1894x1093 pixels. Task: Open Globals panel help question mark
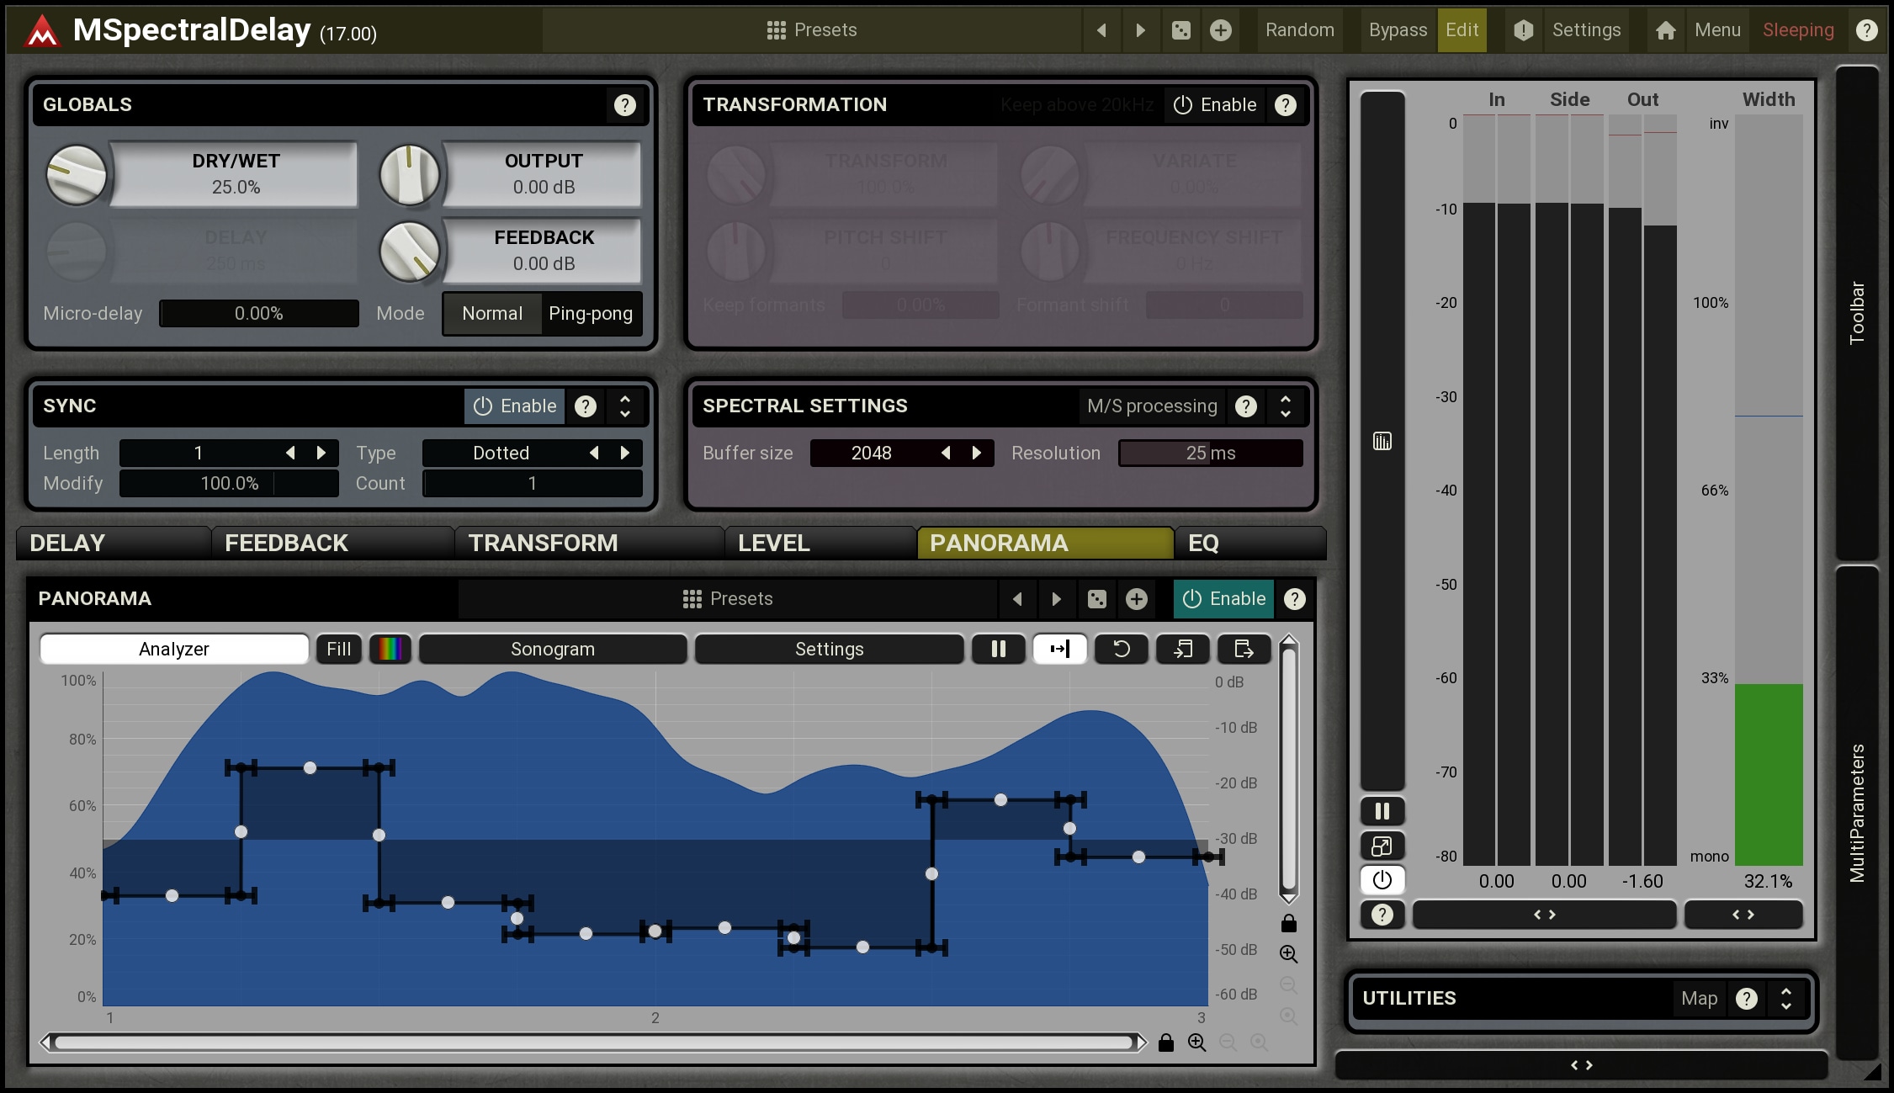pos(624,104)
